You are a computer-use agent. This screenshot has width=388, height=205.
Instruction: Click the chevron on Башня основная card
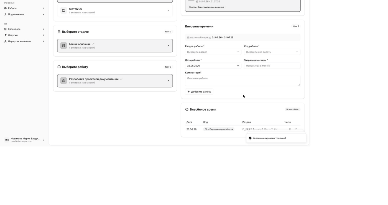pos(168,46)
